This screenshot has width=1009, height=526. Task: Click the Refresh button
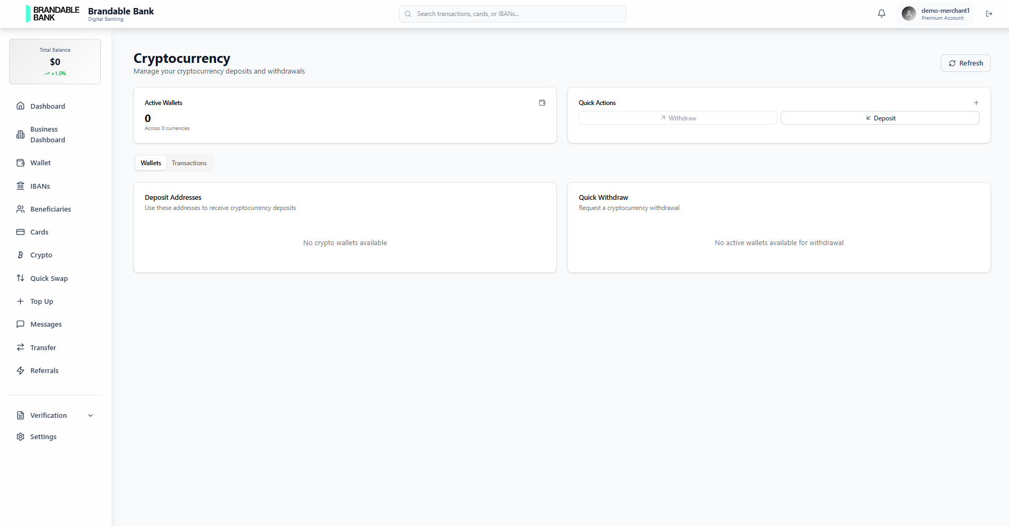click(x=965, y=63)
